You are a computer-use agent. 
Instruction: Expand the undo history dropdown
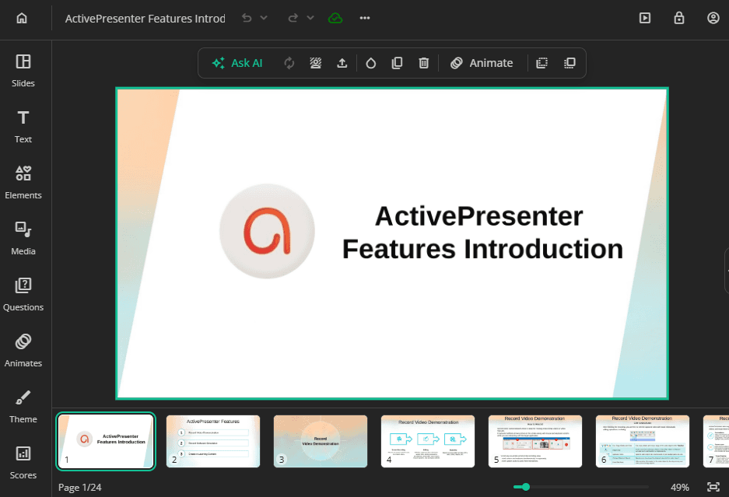pos(264,18)
